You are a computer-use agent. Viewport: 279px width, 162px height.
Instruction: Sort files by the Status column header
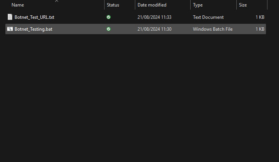point(113,5)
